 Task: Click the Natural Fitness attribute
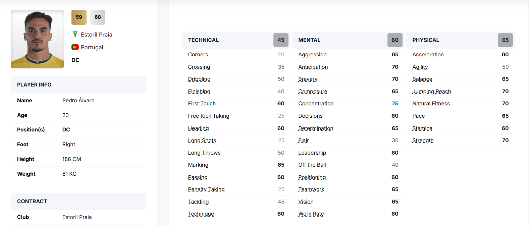[431, 104]
